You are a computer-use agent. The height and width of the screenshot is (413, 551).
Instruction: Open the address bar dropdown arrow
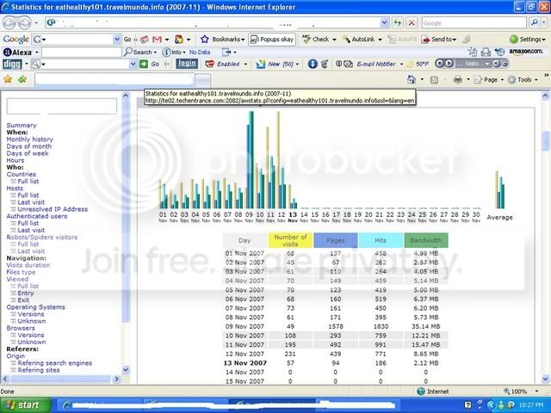(x=385, y=23)
